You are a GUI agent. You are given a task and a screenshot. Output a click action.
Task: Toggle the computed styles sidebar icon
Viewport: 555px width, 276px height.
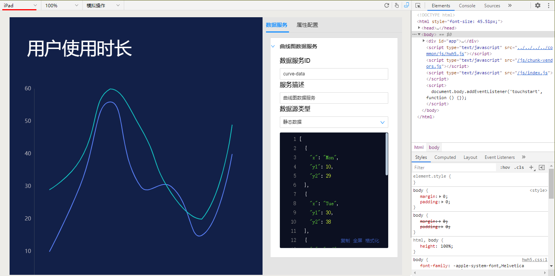[x=542, y=167]
